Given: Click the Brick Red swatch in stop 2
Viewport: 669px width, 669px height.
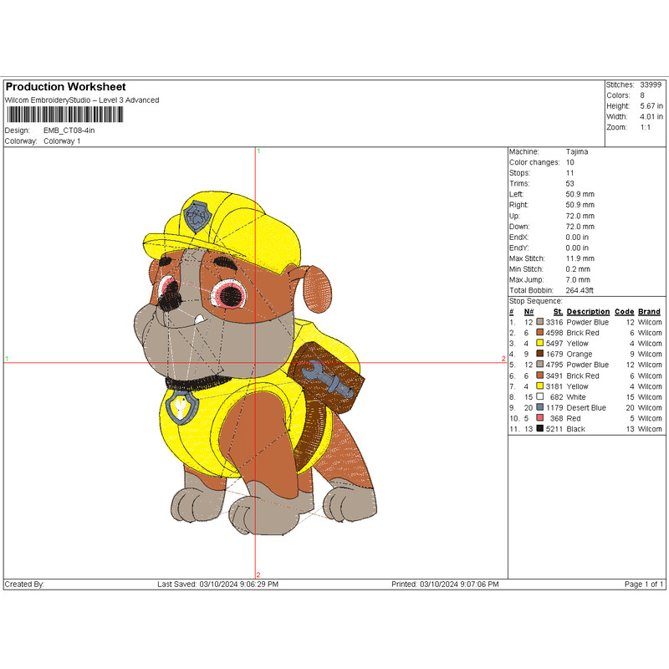Looking at the screenshot, I should pos(540,333).
